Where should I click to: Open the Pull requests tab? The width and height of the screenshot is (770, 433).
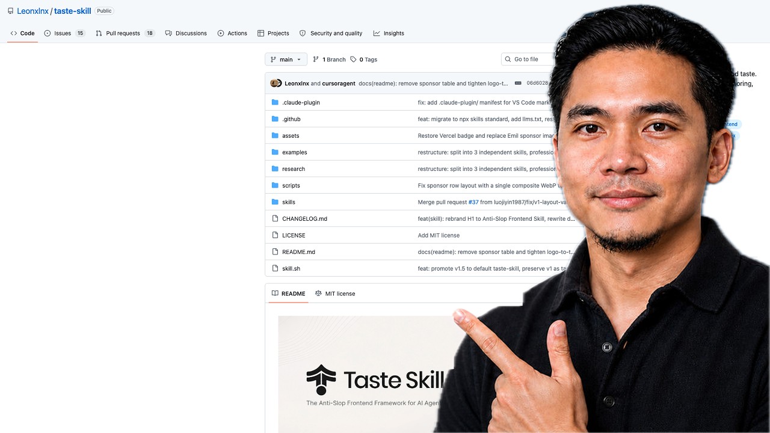(x=125, y=33)
